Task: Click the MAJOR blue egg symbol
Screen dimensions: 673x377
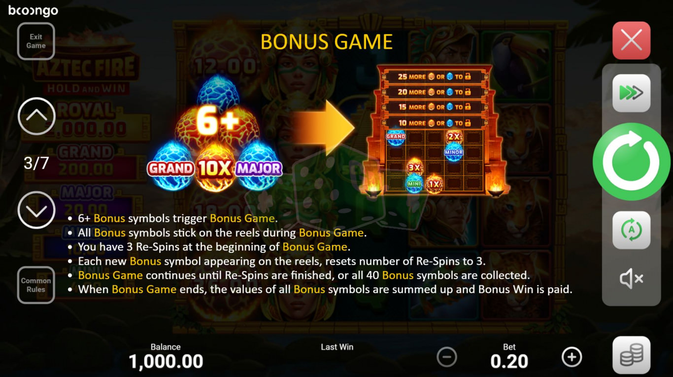Action: coord(259,166)
